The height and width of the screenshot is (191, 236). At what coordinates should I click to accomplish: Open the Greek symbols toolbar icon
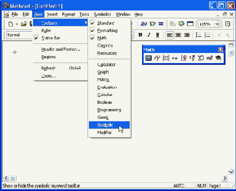pyautogui.click(x=209, y=58)
